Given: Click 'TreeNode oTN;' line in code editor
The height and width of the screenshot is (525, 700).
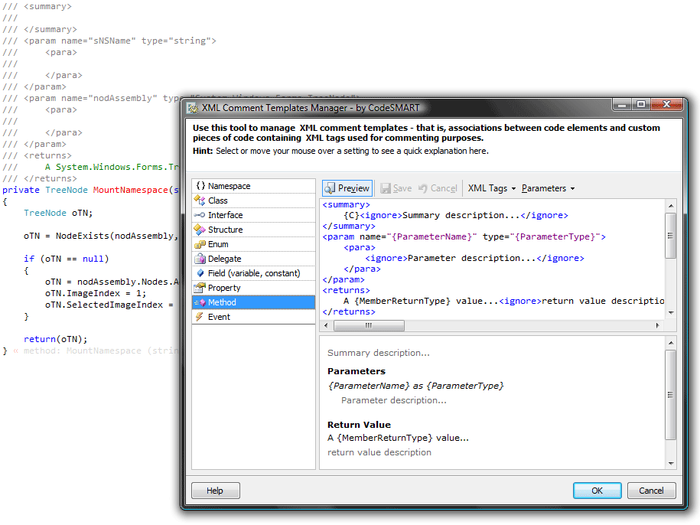Looking at the screenshot, I should [58, 213].
